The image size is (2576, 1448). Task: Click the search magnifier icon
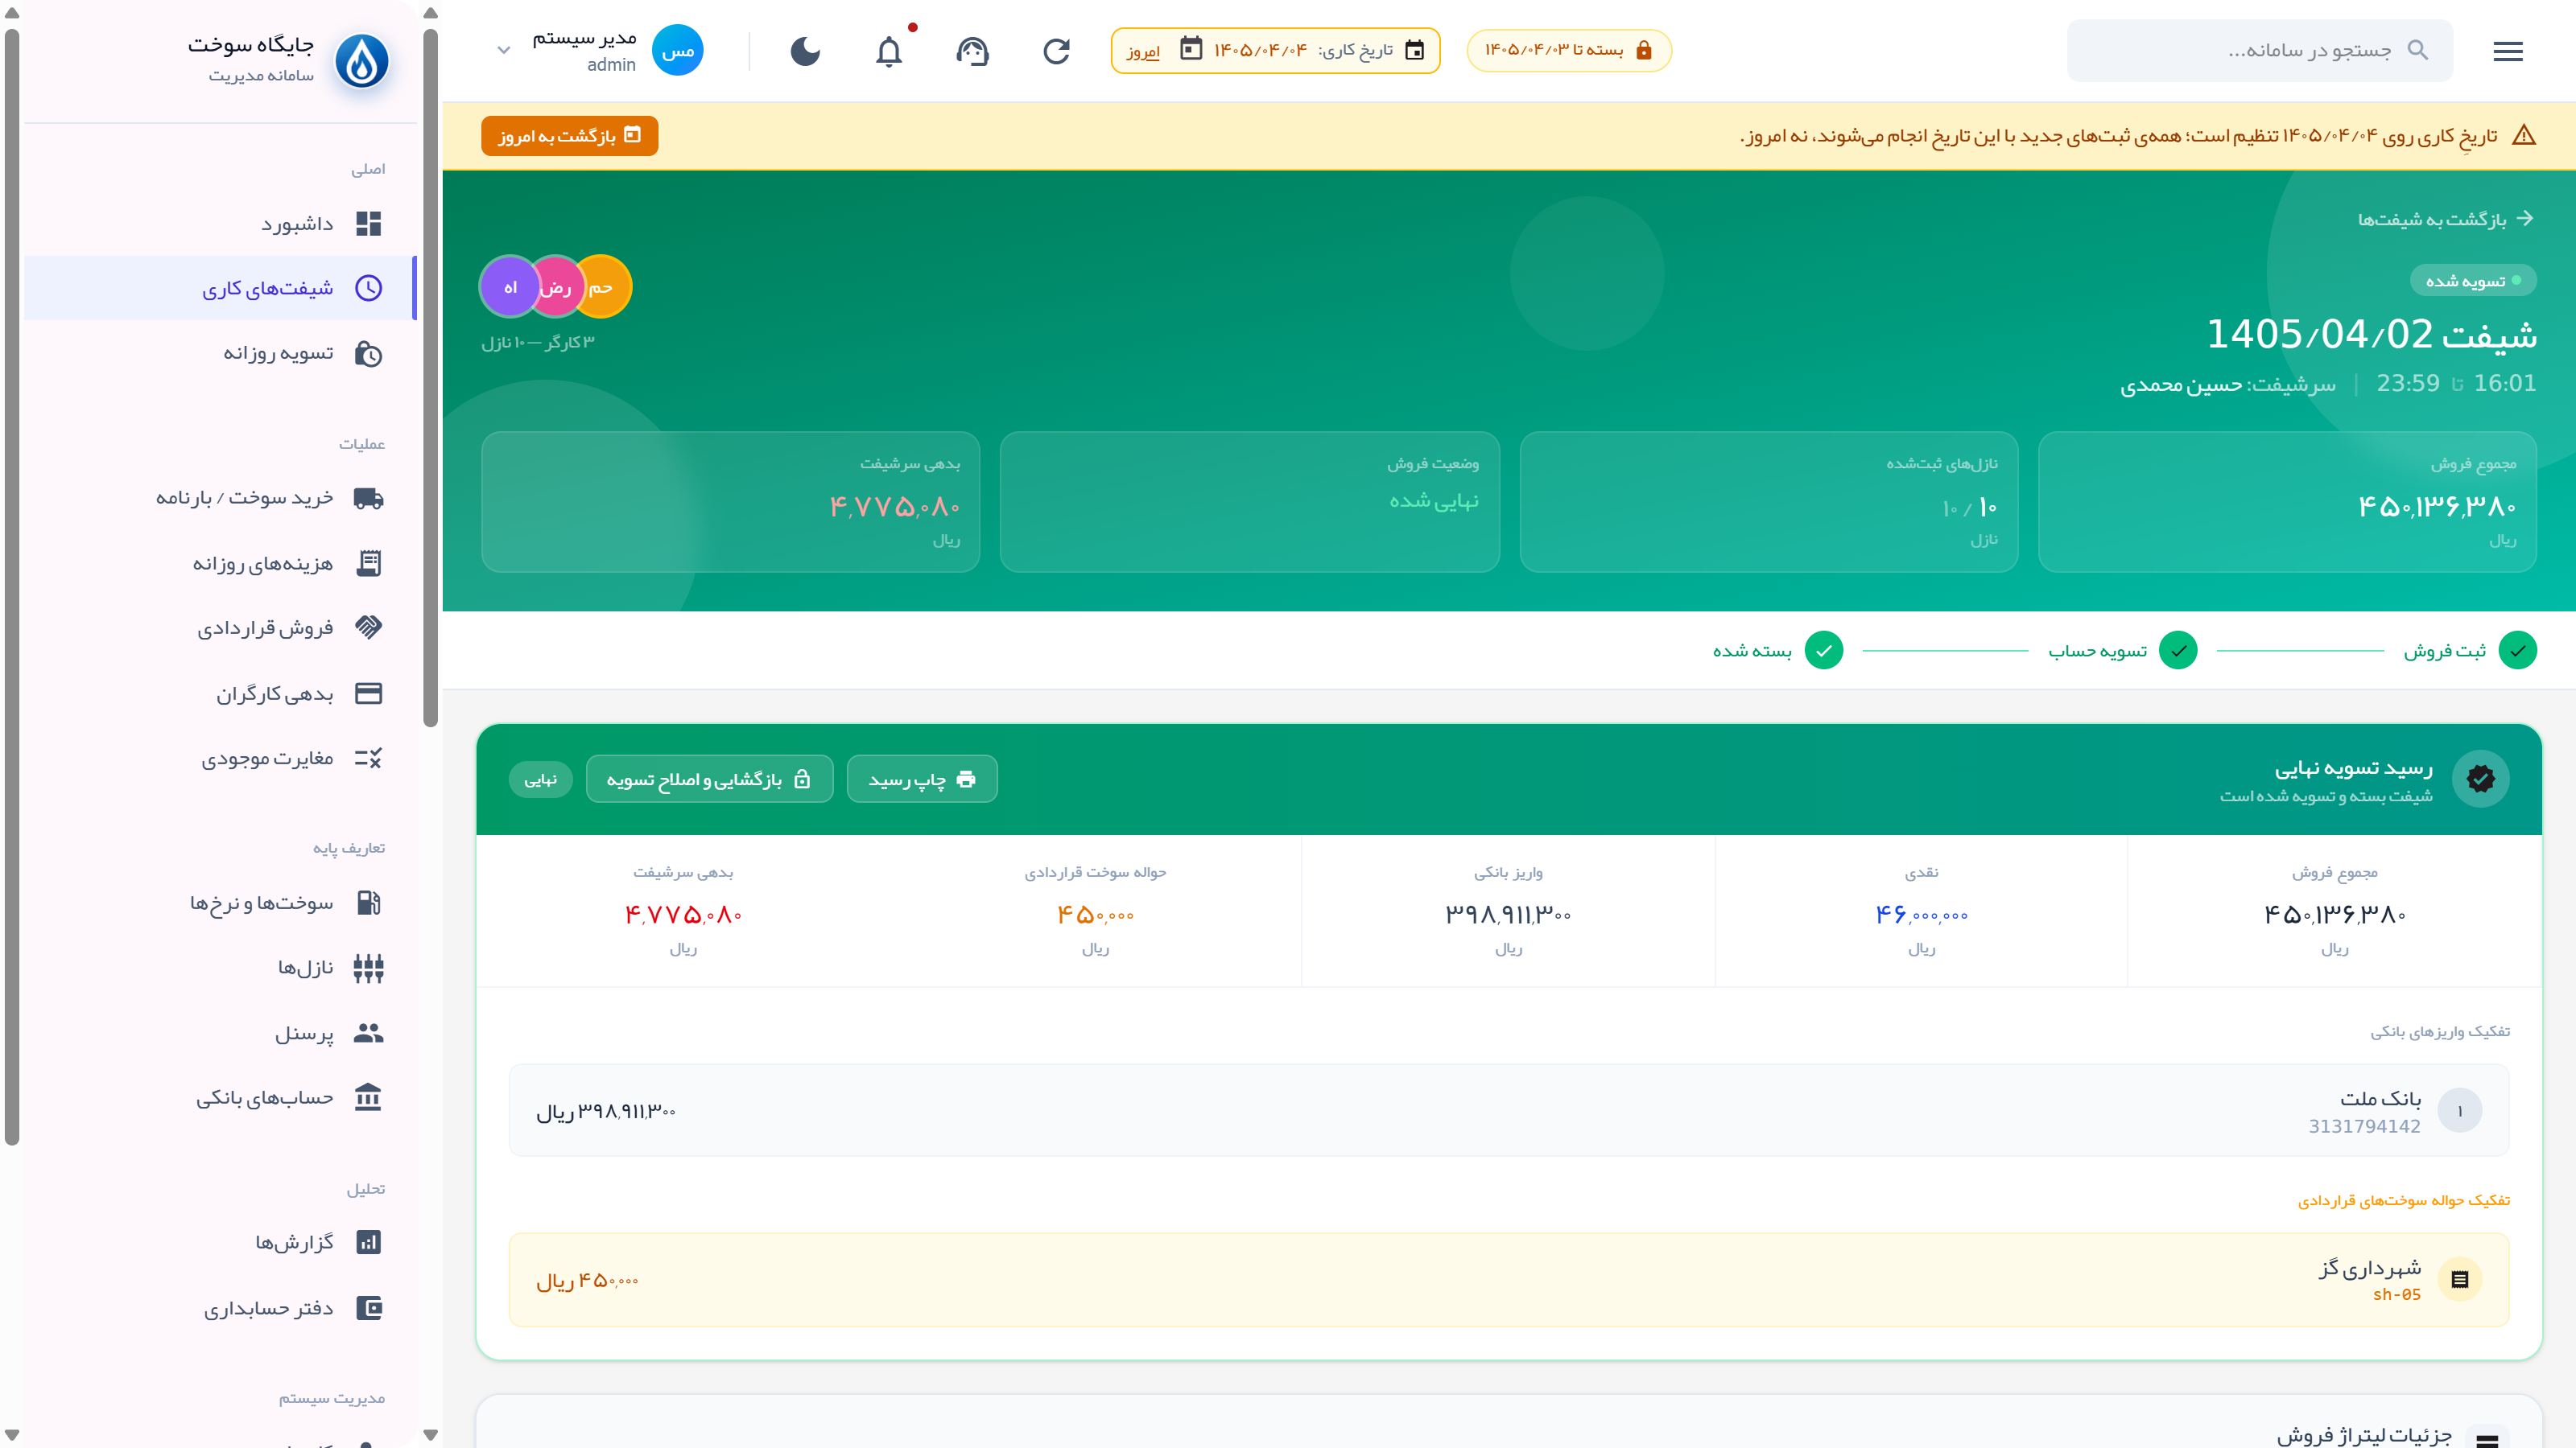pyautogui.click(x=2417, y=50)
